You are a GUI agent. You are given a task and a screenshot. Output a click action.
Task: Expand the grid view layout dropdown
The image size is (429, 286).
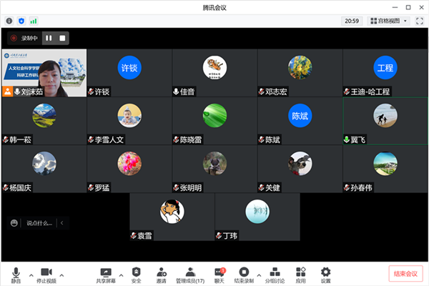(388, 21)
